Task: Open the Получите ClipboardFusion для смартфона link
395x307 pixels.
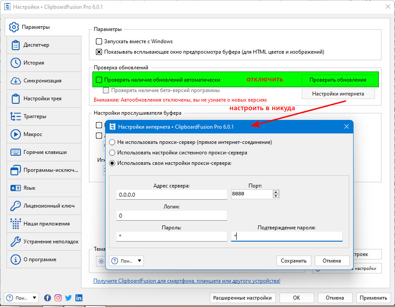Action: [x=187, y=281]
